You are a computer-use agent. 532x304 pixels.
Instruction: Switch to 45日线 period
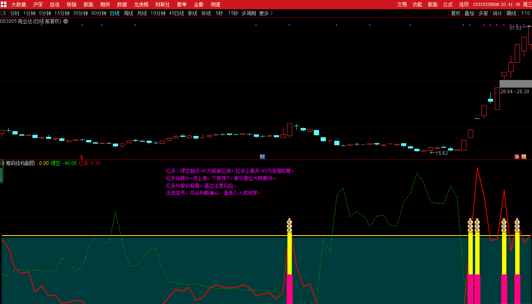(x=177, y=13)
